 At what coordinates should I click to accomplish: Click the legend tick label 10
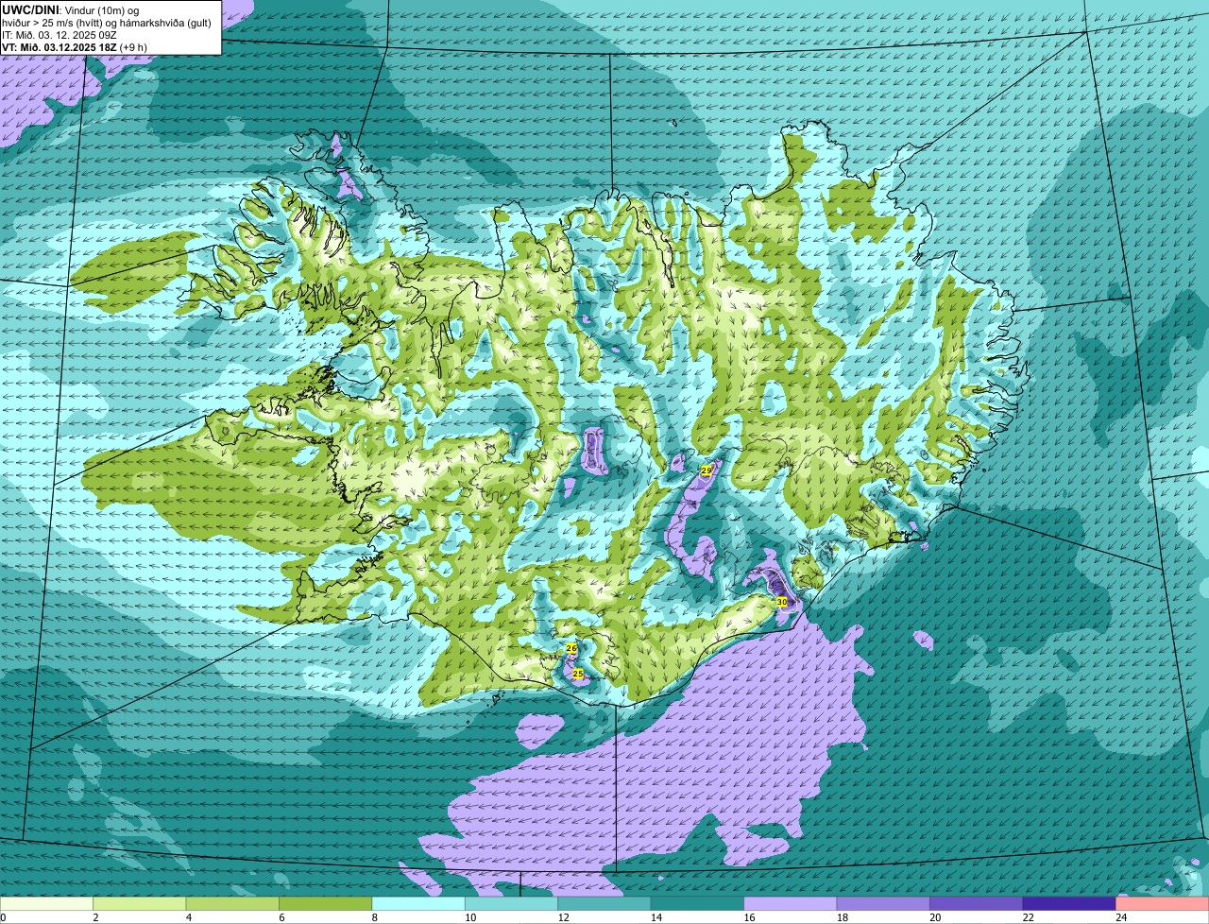coord(469,917)
